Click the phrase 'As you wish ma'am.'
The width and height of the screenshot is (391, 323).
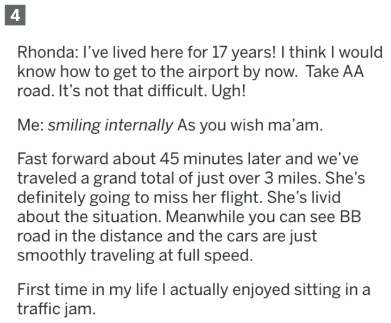250,125
